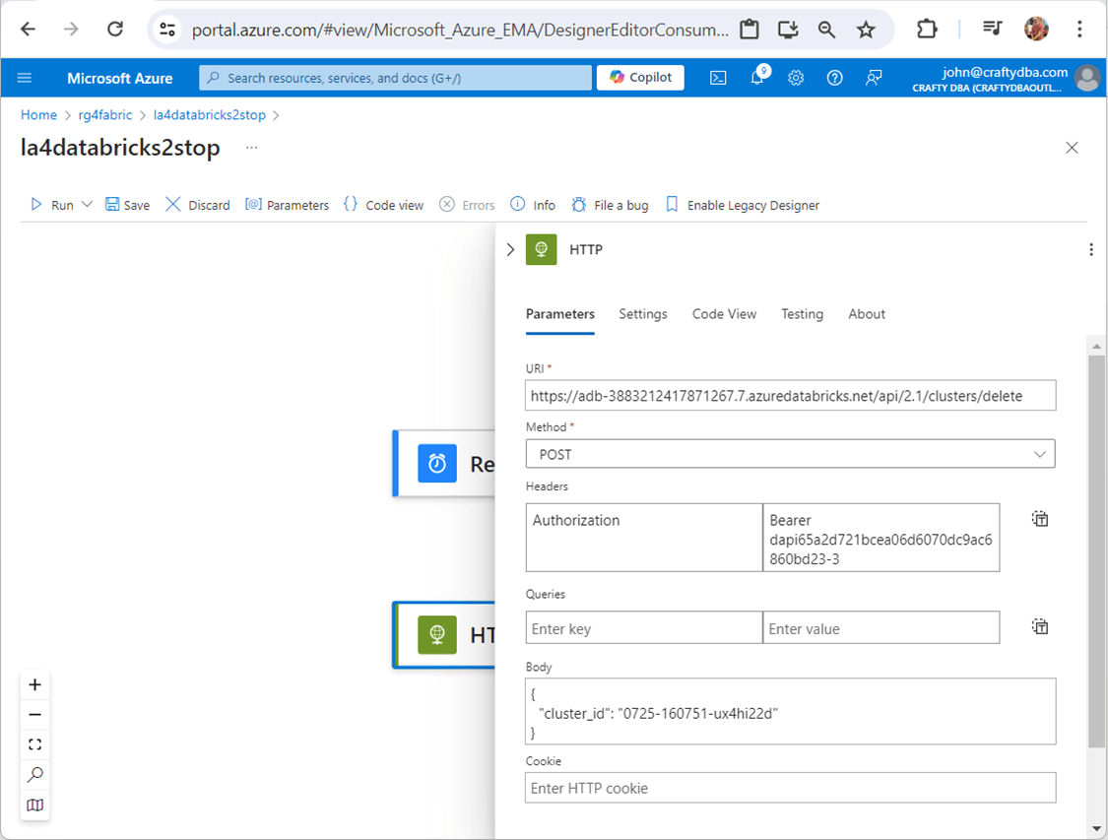Click the Microsoft Azure home label
The width and height of the screenshot is (1108, 840).
(x=119, y=79)
